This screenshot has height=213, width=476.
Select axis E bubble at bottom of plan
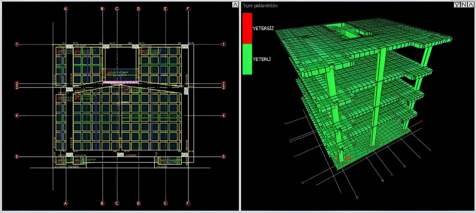[x=165, y=203]
